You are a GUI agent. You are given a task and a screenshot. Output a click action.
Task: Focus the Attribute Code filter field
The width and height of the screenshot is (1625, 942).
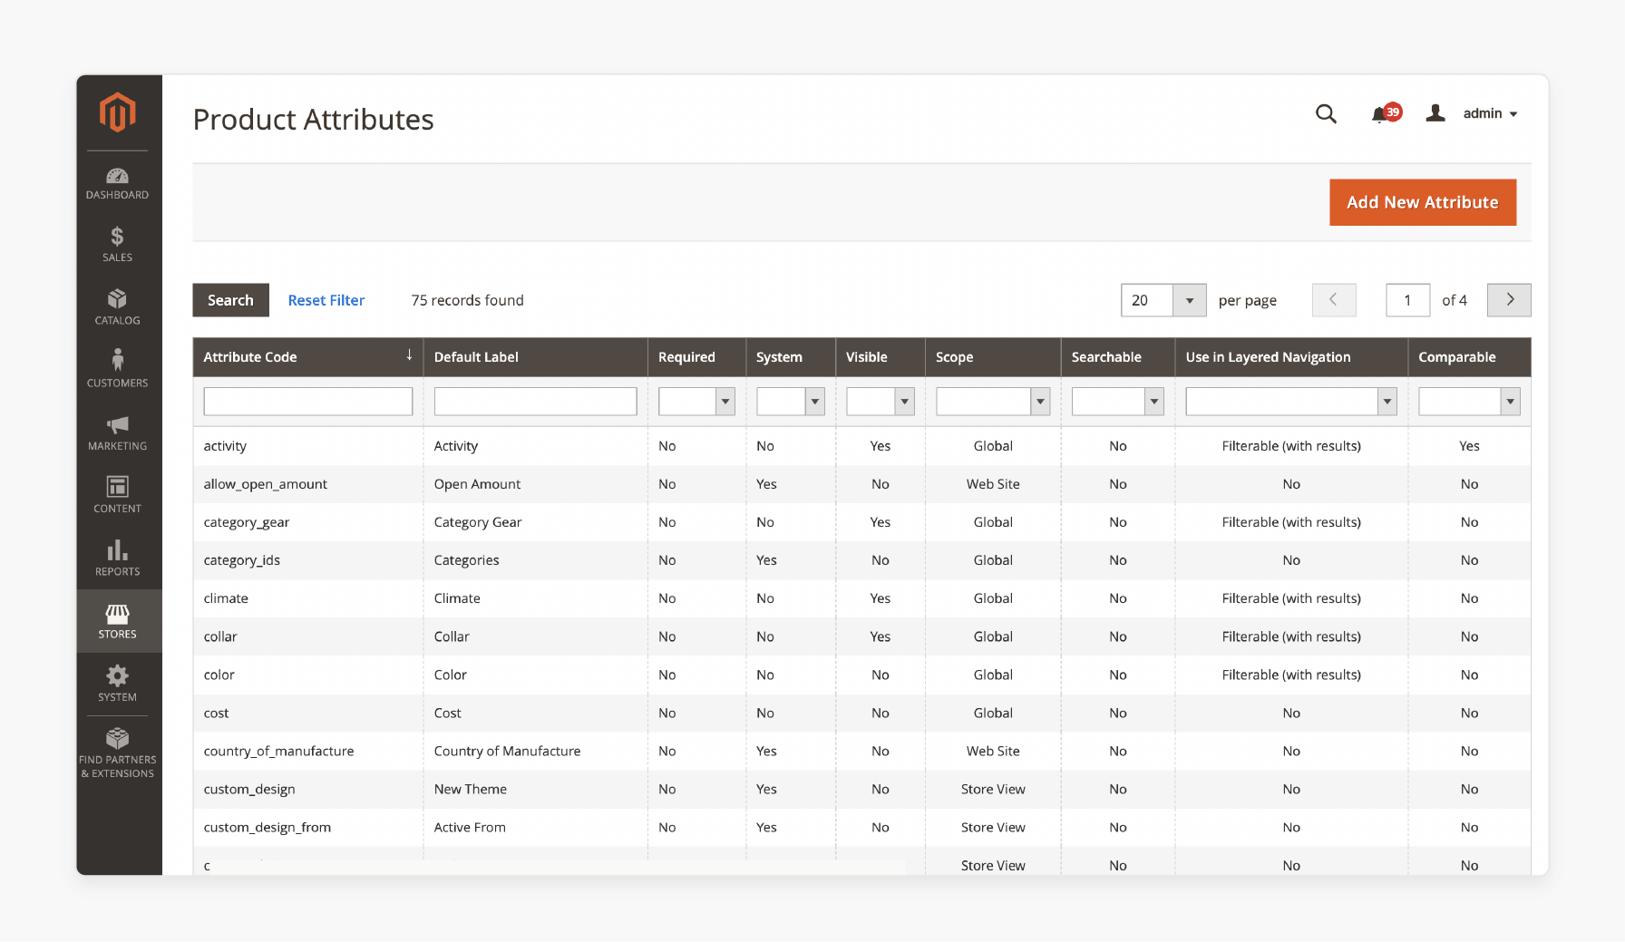pyautogui.click(x=308, y=402)
